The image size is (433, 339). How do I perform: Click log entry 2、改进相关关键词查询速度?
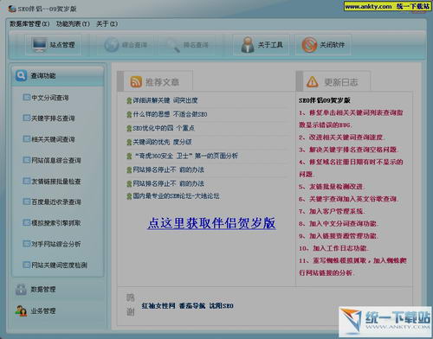click(x=342, y=138)
